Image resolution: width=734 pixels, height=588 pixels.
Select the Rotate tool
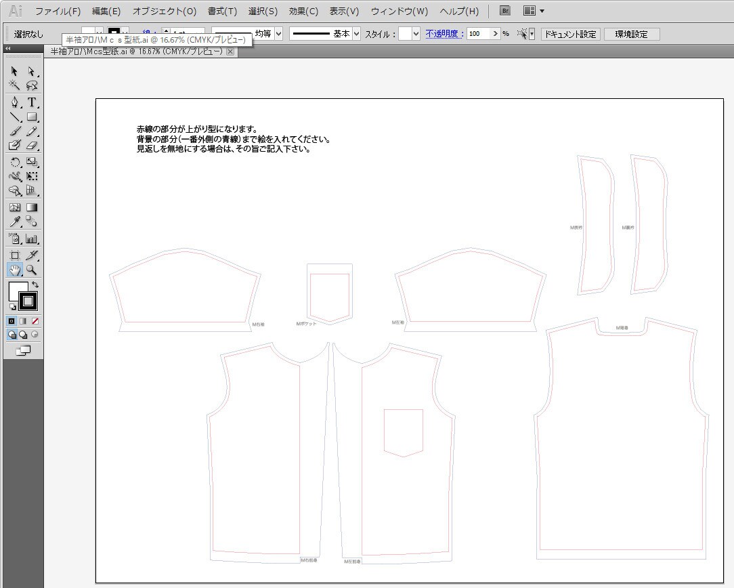tap(14, 163)
